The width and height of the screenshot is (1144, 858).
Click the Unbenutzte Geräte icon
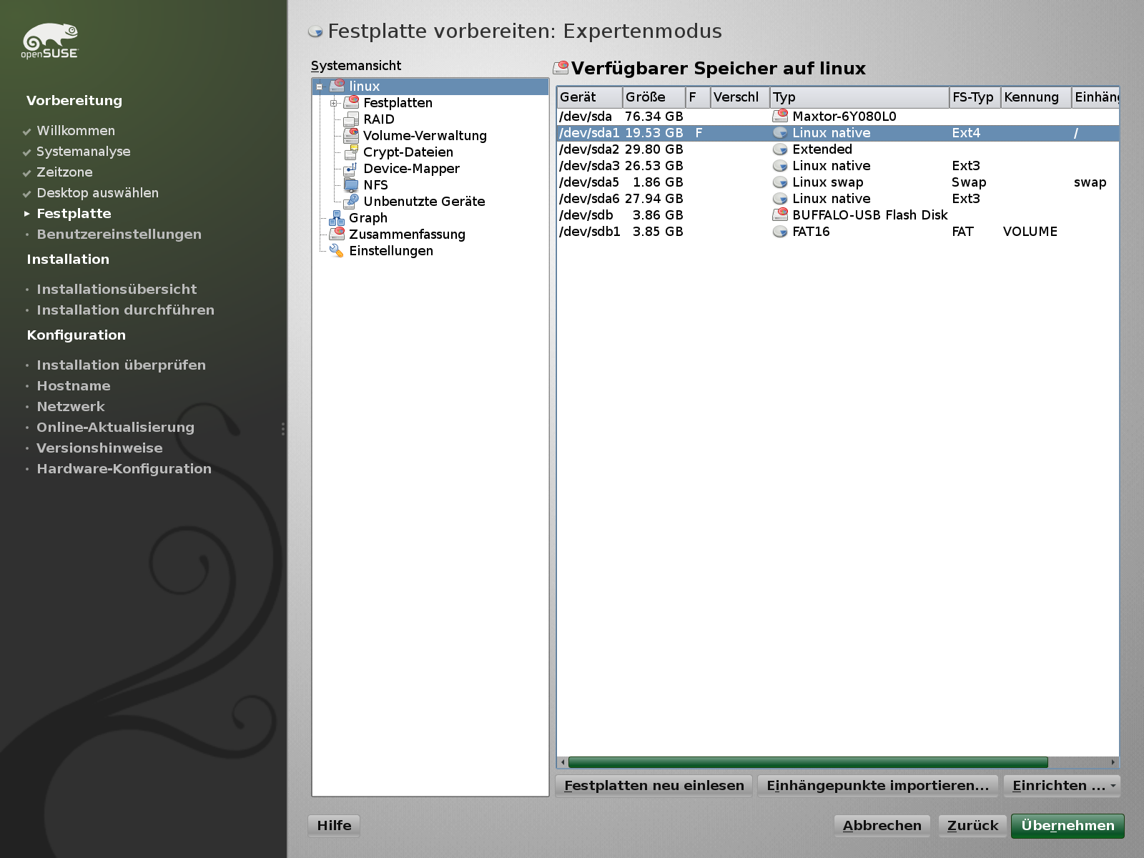pyautogui.click(x=351, y=201)
